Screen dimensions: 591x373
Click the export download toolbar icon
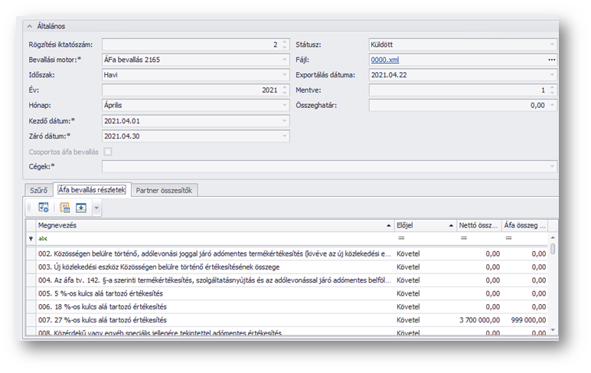click(80, 208)
